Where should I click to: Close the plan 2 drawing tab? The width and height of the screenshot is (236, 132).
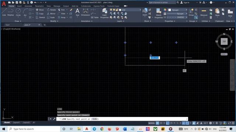[x=39, y=25]
